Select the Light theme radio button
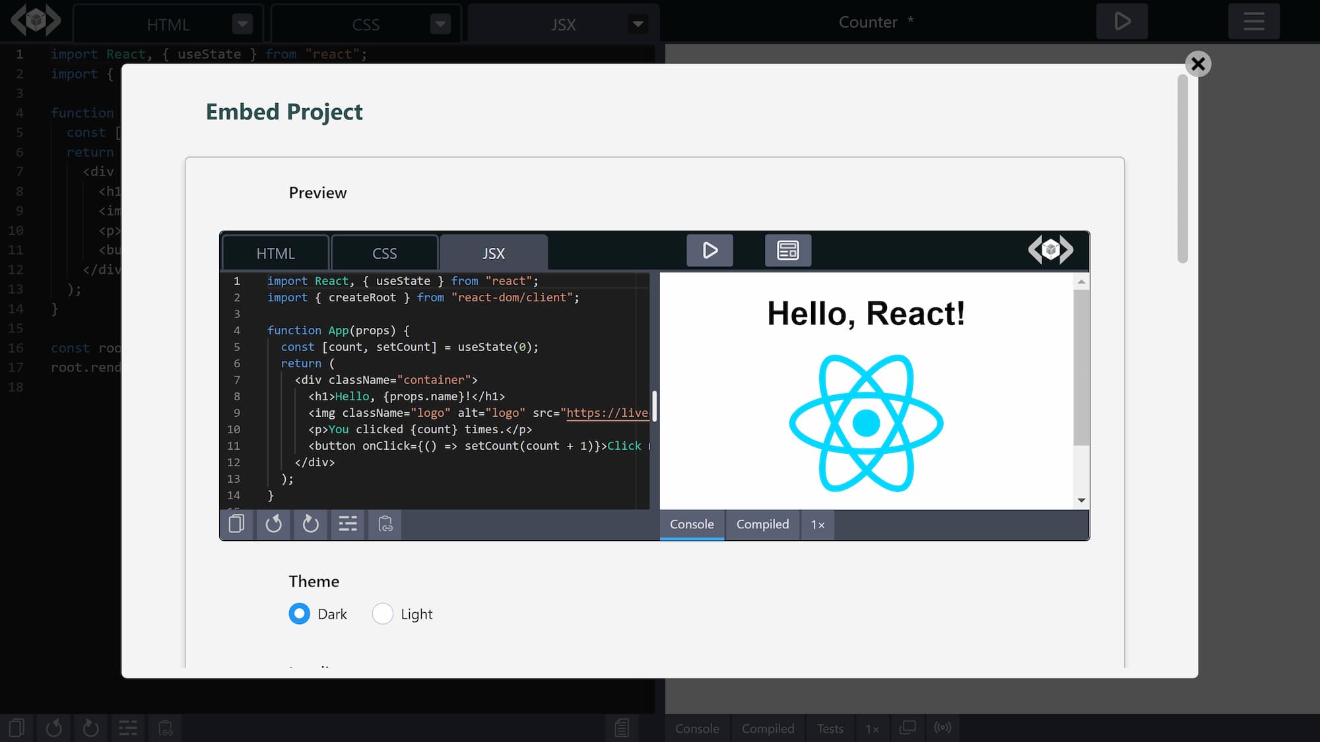Image resolution: width=1320 pixels, height=742 pixels. (x=381, y=613)
